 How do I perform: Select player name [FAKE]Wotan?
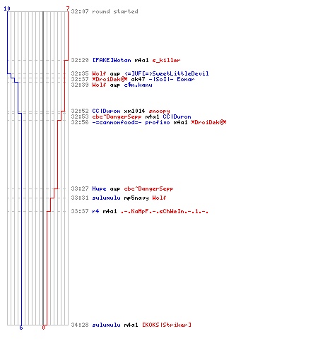[112, 60]
